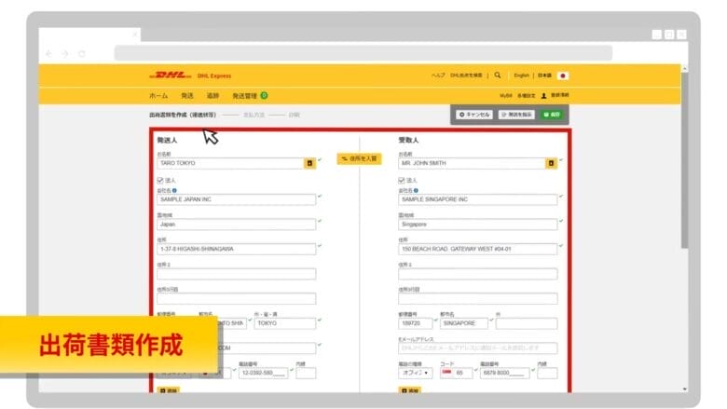The height and width of the screenshot is (409, 727).
Task: Click the green 保存 button
Action: [552, 115]
